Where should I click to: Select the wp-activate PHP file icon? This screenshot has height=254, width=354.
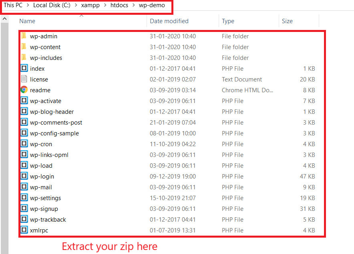click(x=24, y=101)
